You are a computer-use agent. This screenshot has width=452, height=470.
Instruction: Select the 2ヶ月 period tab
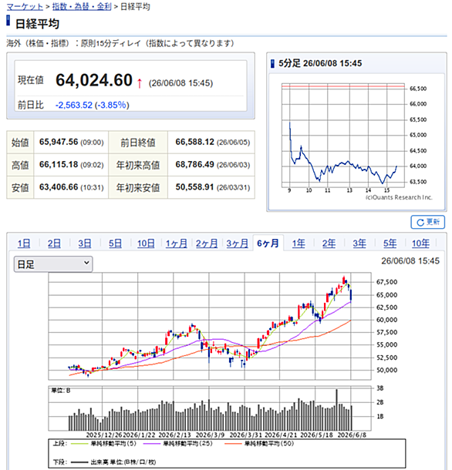pyautogui.click(x=207, y=243)
